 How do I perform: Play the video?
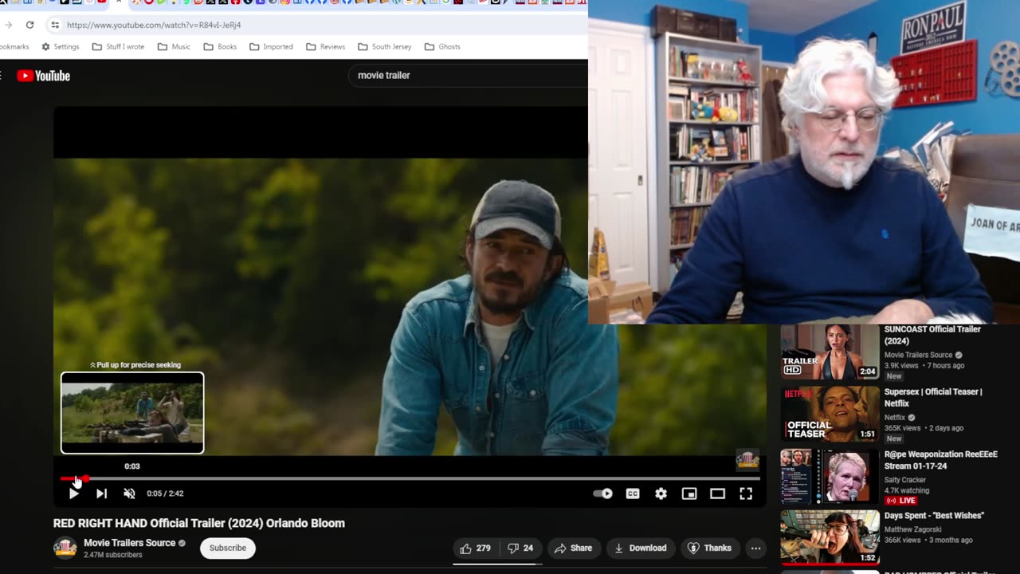[73, 493]
